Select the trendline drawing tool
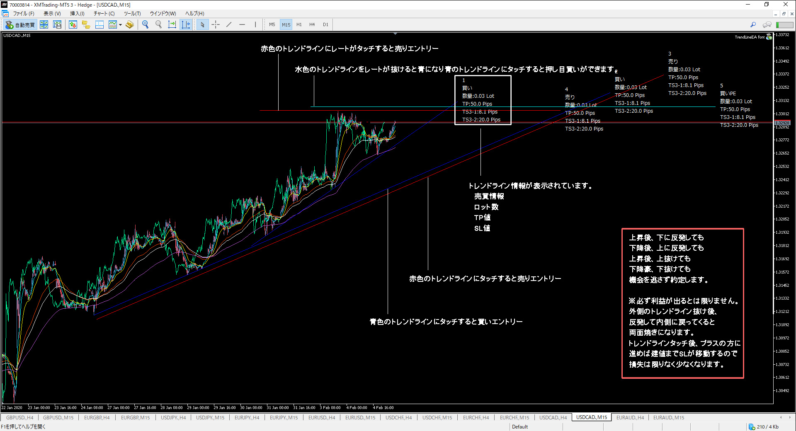The width and height of the screenshot is (796, 431). tap(229, 25)
